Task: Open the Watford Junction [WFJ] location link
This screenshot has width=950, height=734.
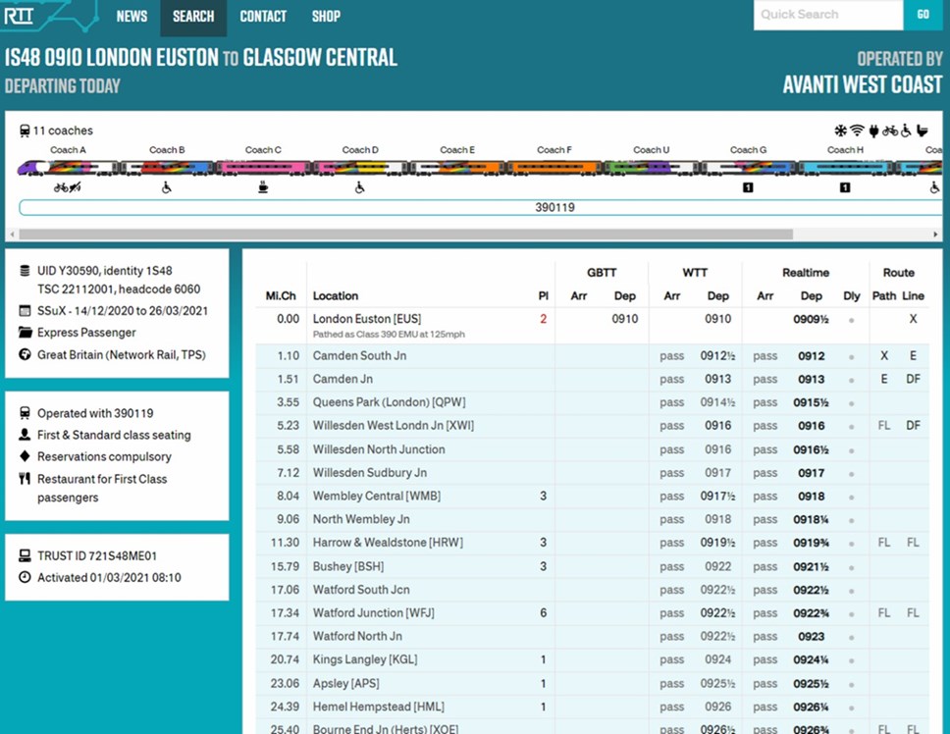Action: click(x=373, y=613)
